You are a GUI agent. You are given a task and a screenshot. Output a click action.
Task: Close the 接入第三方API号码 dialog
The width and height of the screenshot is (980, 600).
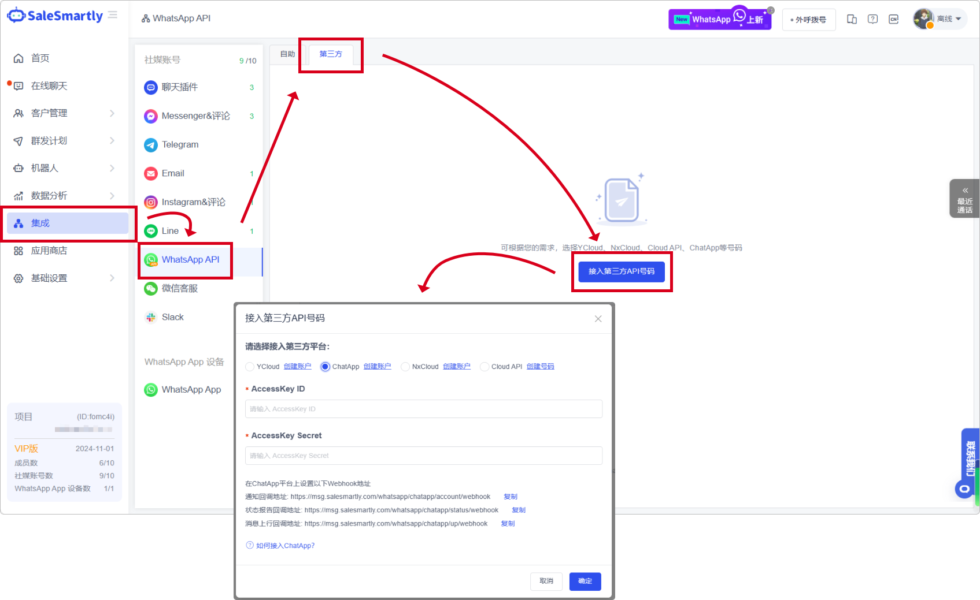[598, 319]
